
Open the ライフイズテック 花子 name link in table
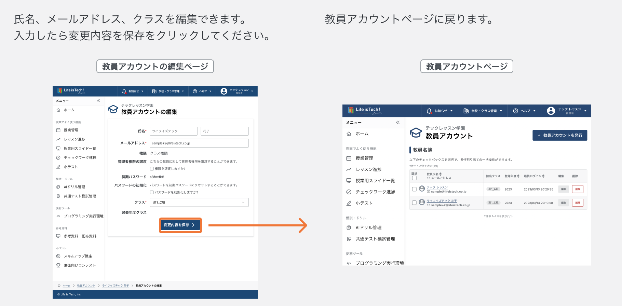442,201
